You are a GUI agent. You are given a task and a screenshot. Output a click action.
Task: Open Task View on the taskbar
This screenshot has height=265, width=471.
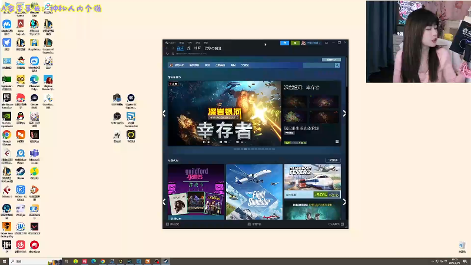click(x=67, y=261)
